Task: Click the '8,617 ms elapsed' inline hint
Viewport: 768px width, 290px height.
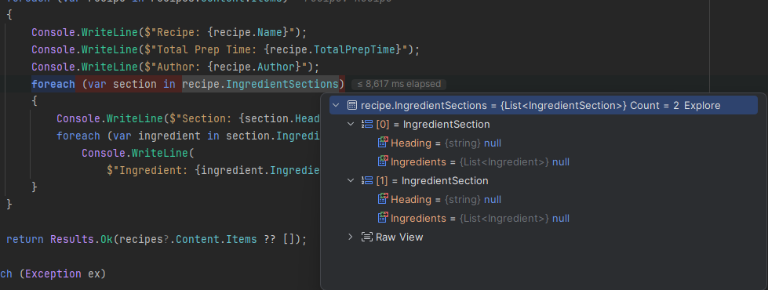Action: point(399,84)
